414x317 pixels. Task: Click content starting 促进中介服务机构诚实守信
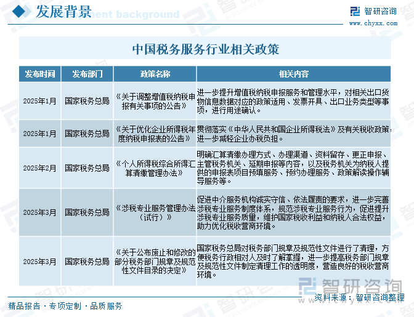[x=293, y=212]
